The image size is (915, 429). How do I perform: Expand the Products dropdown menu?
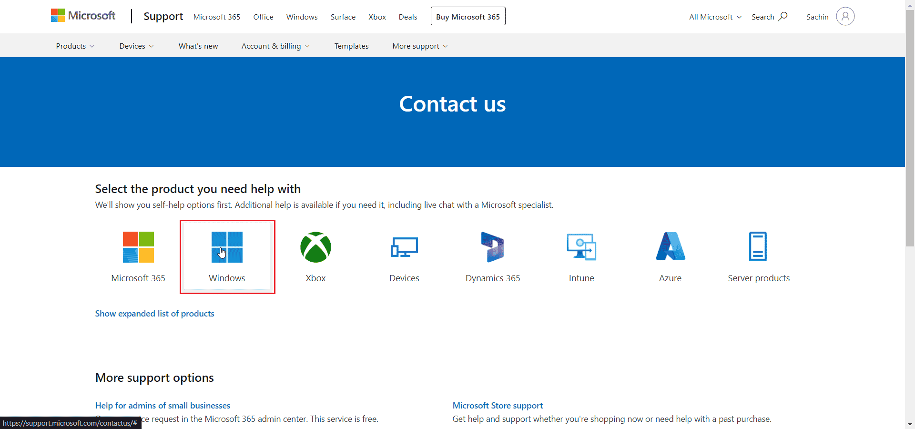pos(75,46)
